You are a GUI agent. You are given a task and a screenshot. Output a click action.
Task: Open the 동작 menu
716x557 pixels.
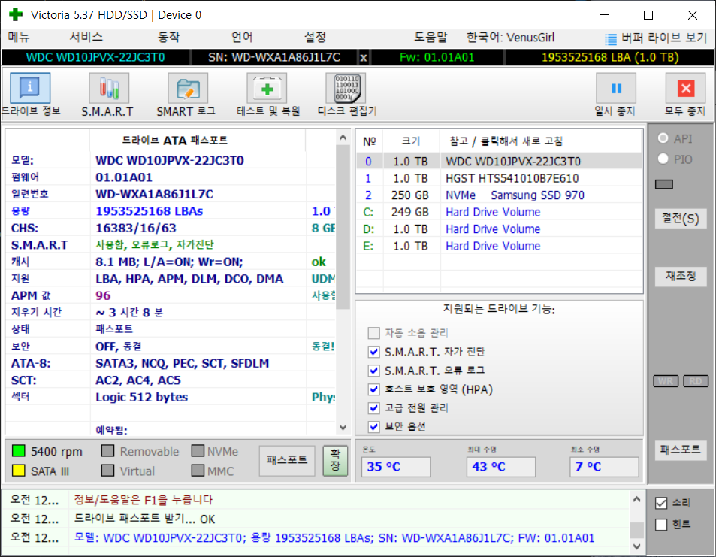click(168, 37)
